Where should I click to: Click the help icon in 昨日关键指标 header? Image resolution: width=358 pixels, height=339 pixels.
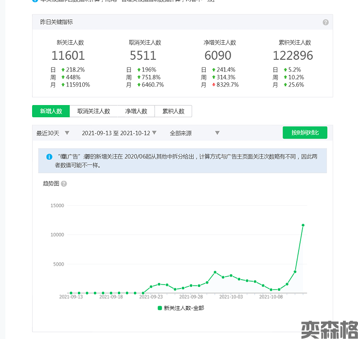click(x=325, y=22)
